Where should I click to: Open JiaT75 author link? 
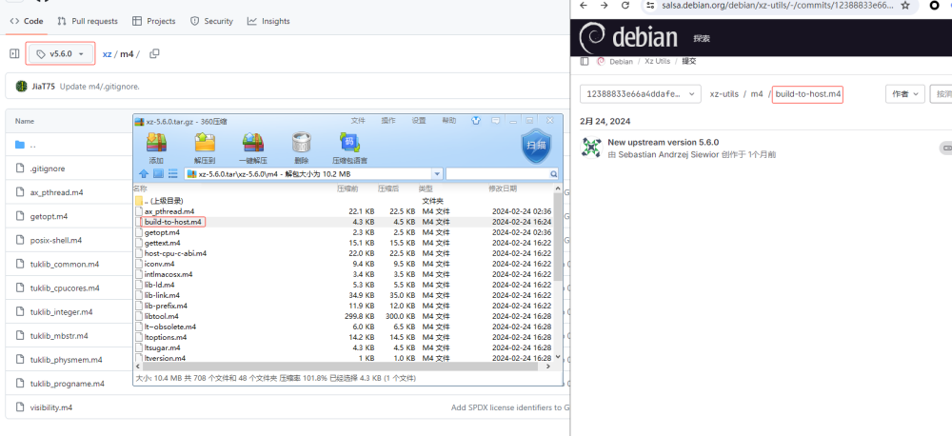(x=43, y=87)
